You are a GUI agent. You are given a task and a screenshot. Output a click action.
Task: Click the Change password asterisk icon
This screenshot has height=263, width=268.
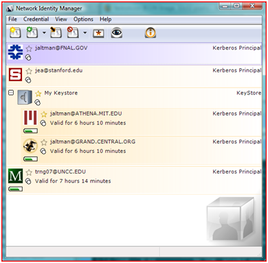pyautogui.click(x=98, y=33)
